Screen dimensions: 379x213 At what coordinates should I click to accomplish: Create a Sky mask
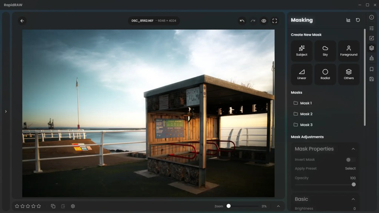click(x=325, y=51)
